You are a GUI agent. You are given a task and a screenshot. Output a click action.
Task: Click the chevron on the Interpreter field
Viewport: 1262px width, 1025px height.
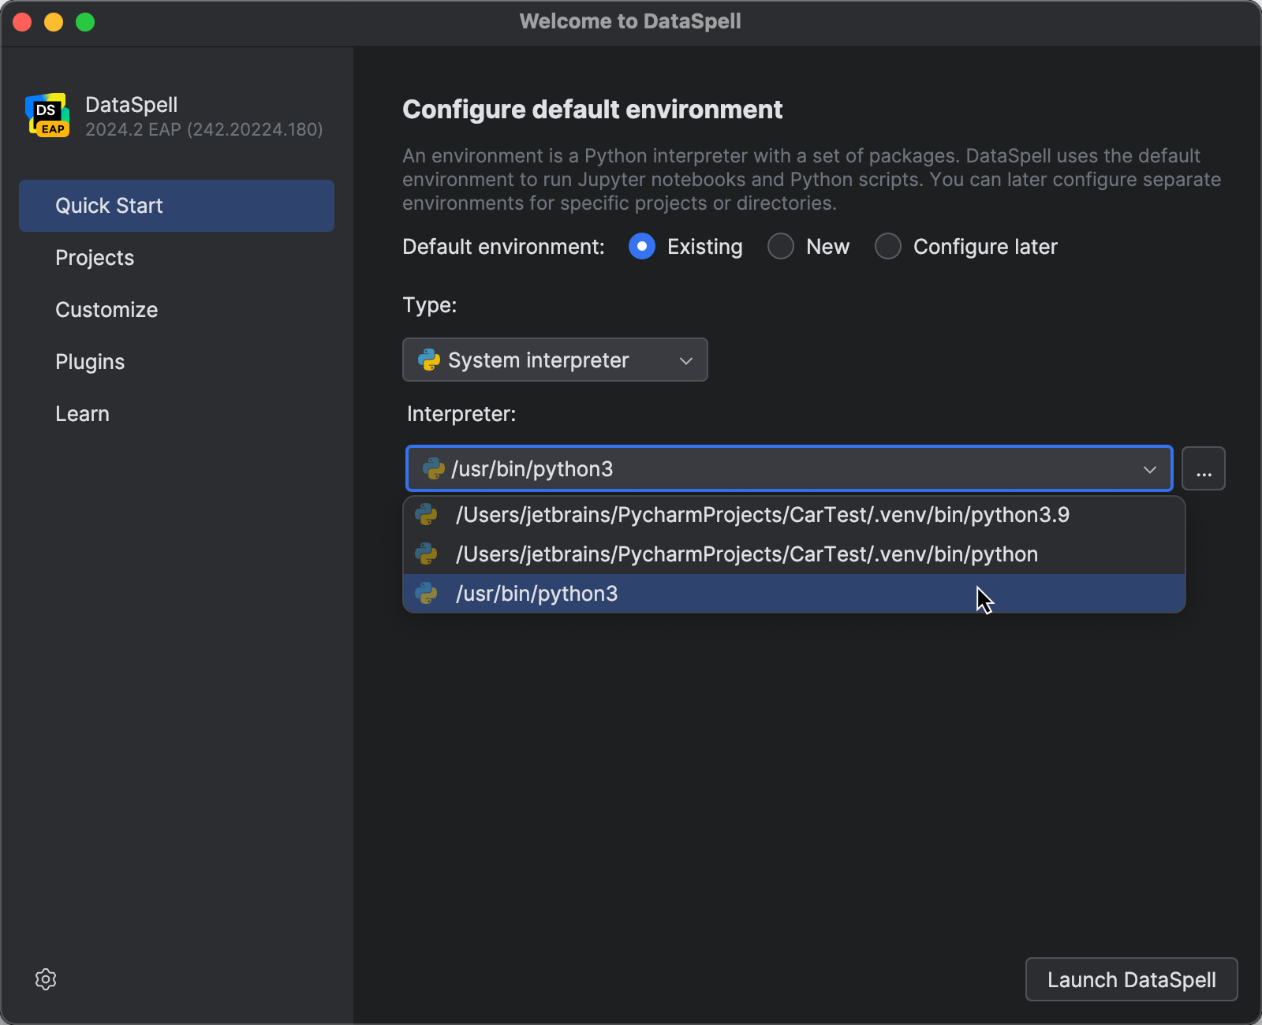coord(1150,468)
